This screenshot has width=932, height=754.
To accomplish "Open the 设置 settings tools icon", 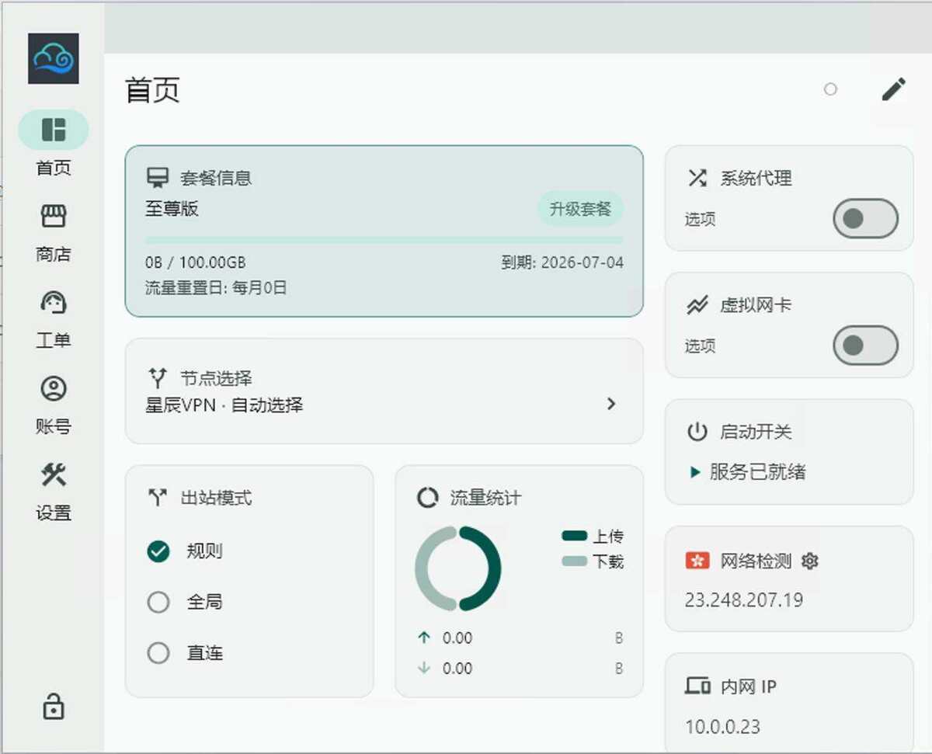I will [54, 474].
